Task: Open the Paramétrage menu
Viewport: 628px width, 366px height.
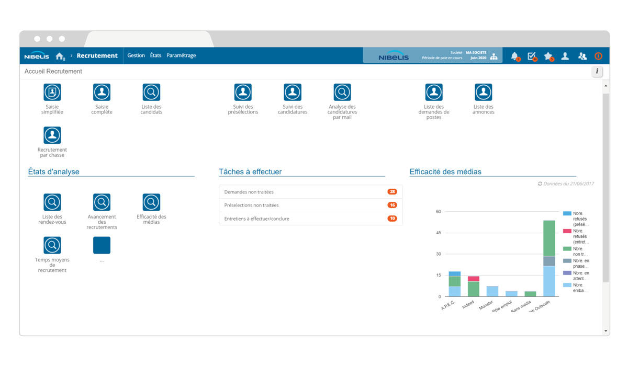Action: point(181,55)
